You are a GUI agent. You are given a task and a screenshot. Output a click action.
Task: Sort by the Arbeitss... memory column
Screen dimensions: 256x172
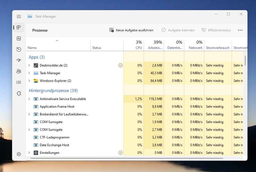click(x=154, y=45)
